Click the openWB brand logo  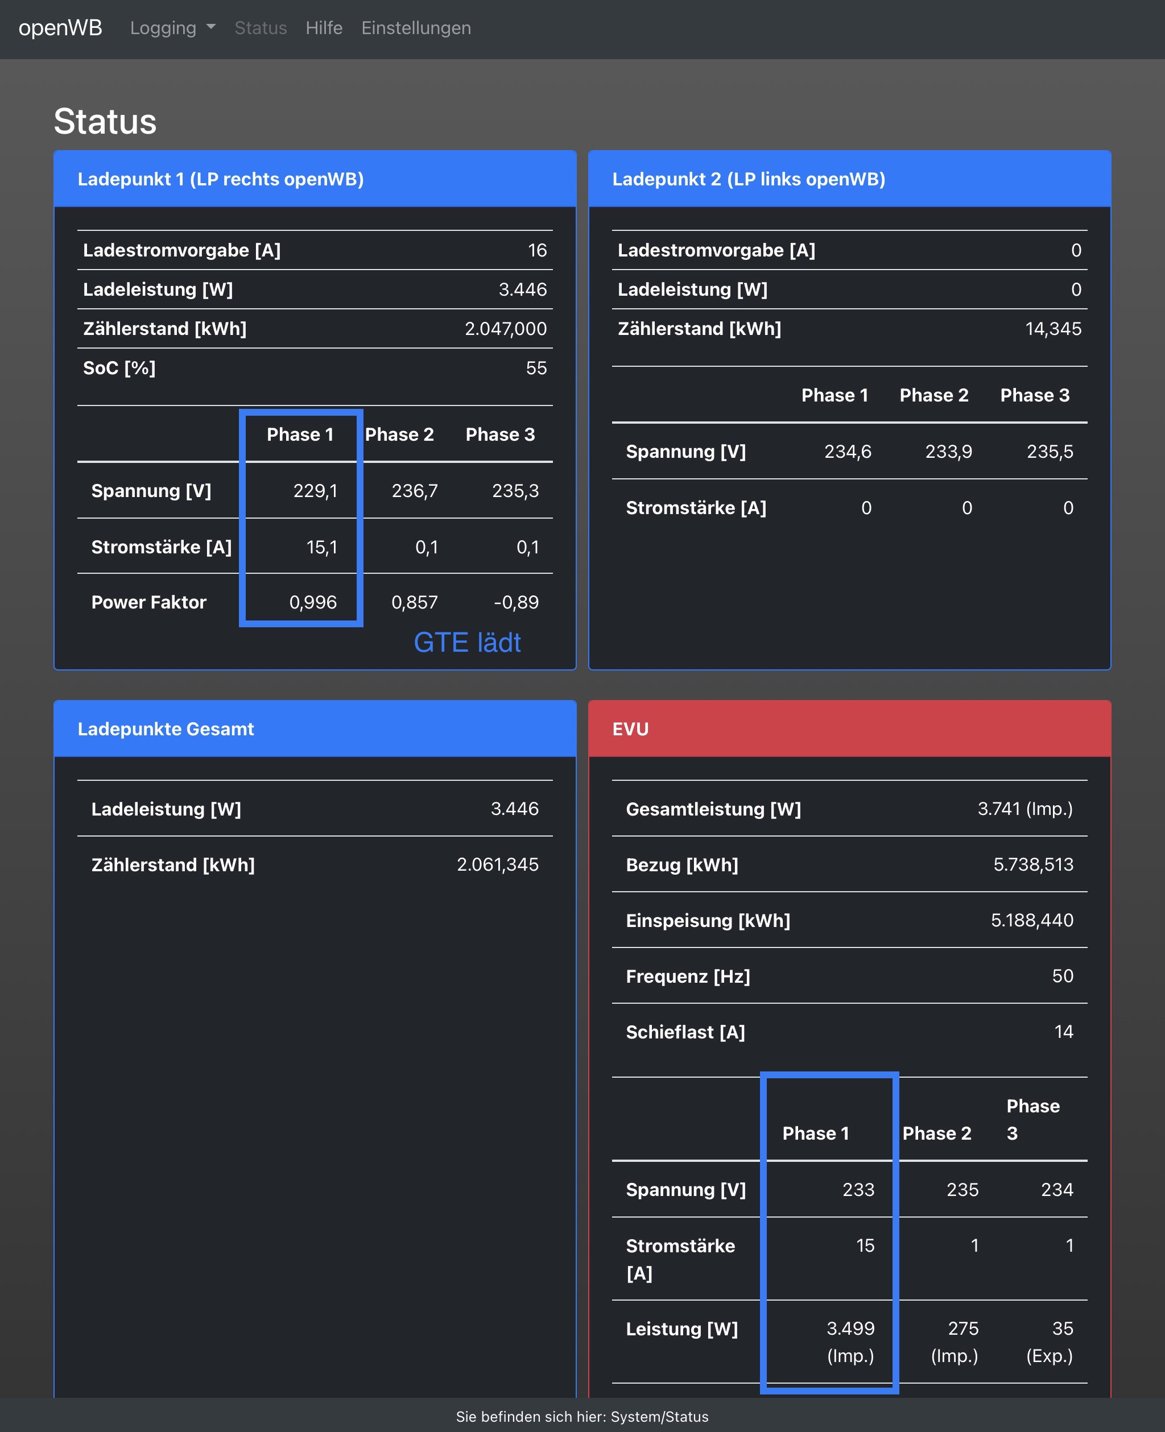click(x=60, y=28)
